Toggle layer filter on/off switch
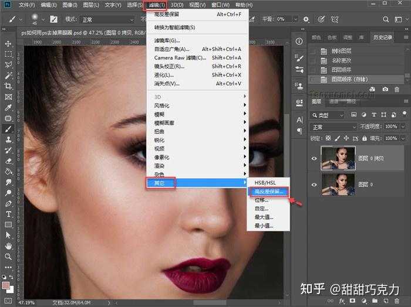This screenshot has width=411, height=307. click(405, 114)
